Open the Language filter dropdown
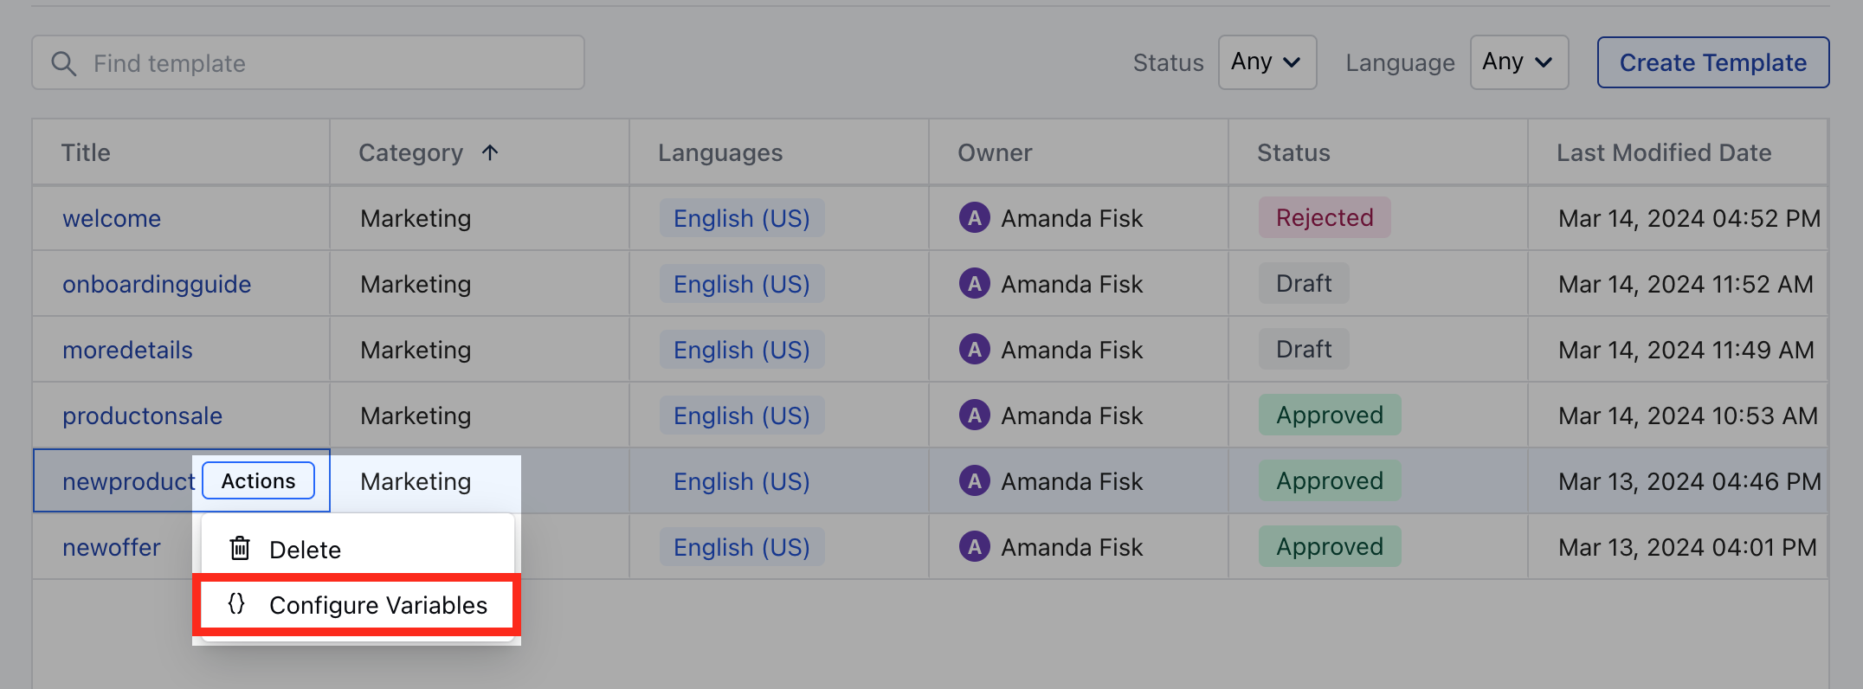The height and width of the screenshot is (689, 1863). point(1519,62)
